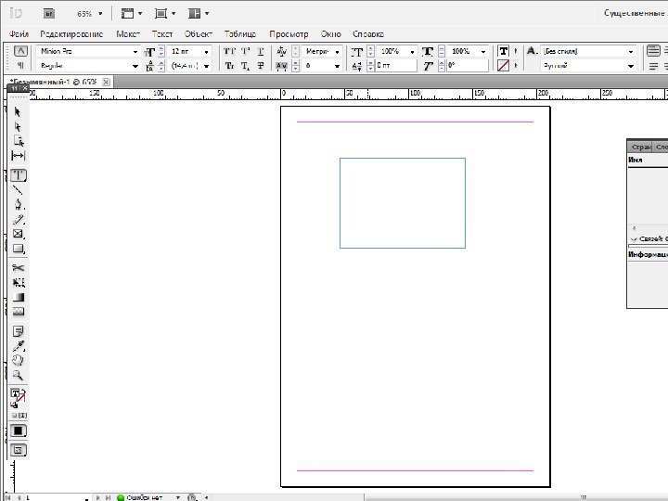Switch to the Страницы panel tab
Image resolution: width=668 pixels, height=501 pixels.
[641, 147]
